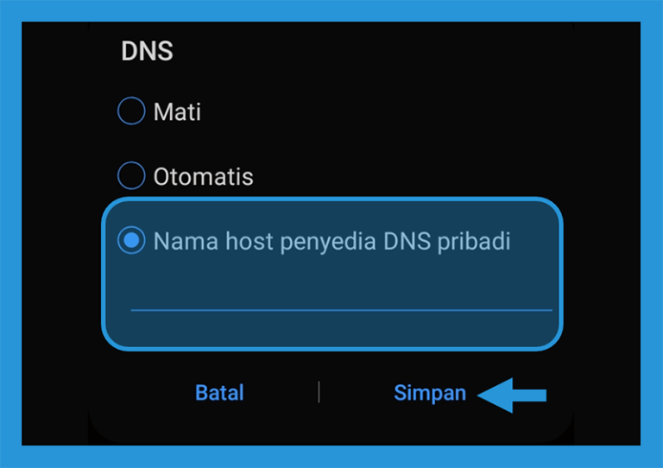Click the filled blue dot of selected radio
Viewport: 663px width, 468px height.
131,240
